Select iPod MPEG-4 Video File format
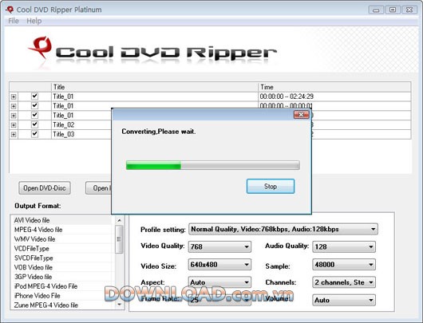Screen dimensions: 423x323 pos(61,286)
